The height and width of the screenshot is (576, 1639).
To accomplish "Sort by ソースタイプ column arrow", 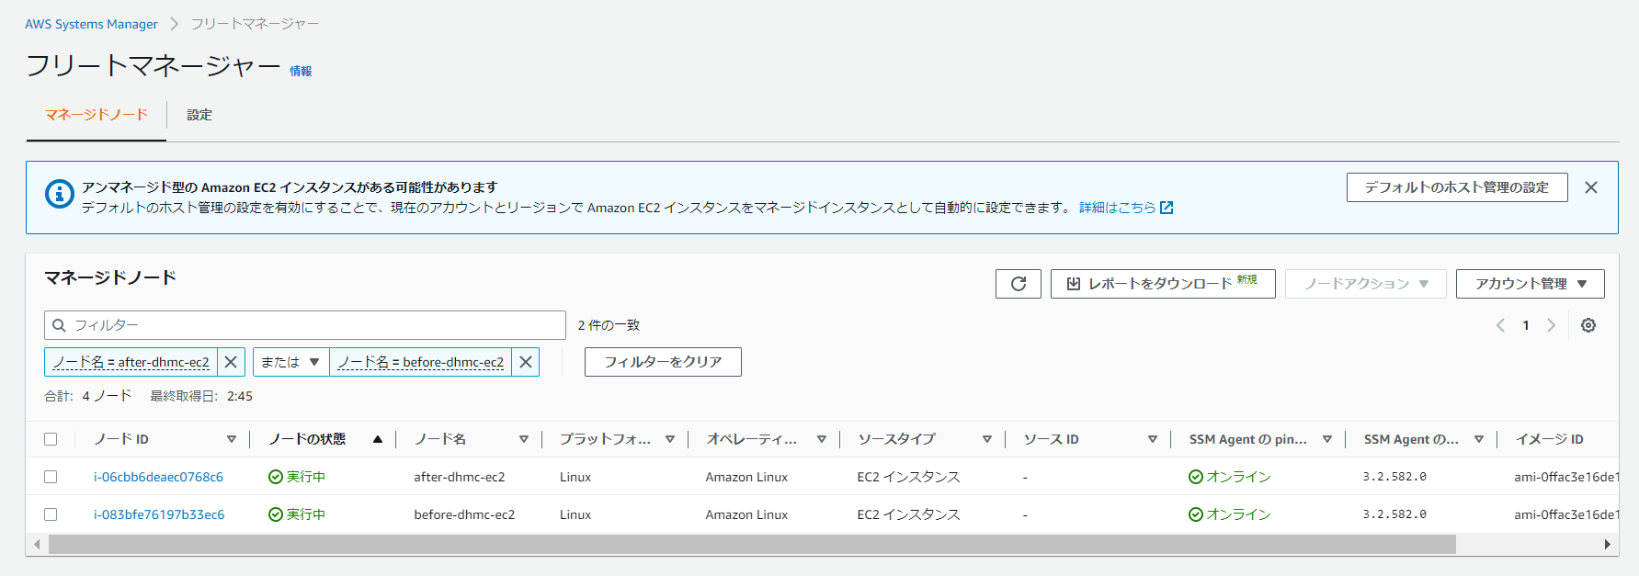I will pos(986,439).
